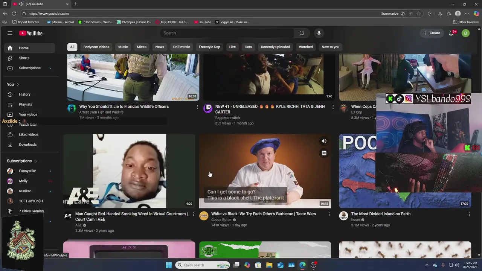Click the browser refresh button

(14, 14)
